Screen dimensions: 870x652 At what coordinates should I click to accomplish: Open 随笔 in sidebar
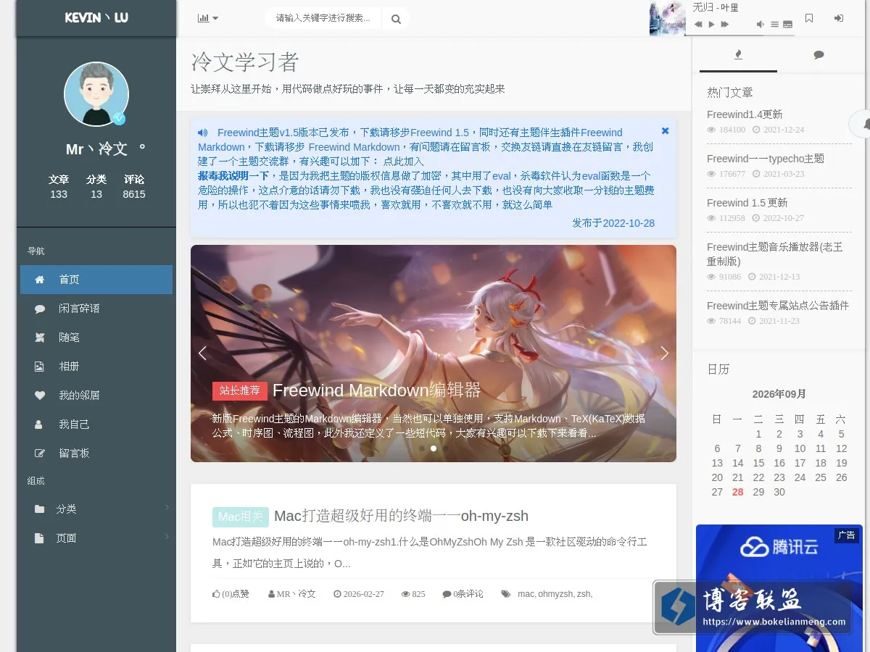click(x=96, y=338)
